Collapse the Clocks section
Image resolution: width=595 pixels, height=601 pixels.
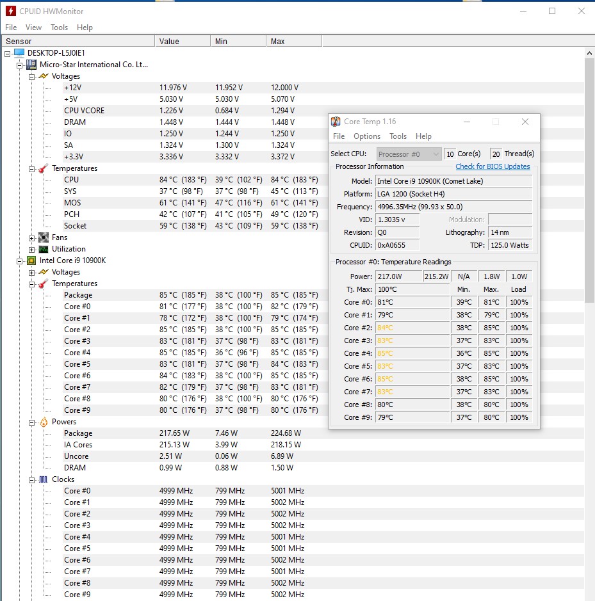tap(32, 480)
